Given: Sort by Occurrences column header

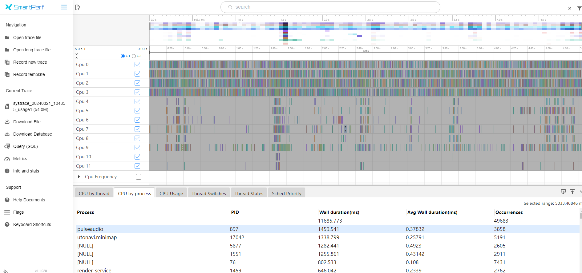Looking at the screenshot, I should (x=509, y=212).
